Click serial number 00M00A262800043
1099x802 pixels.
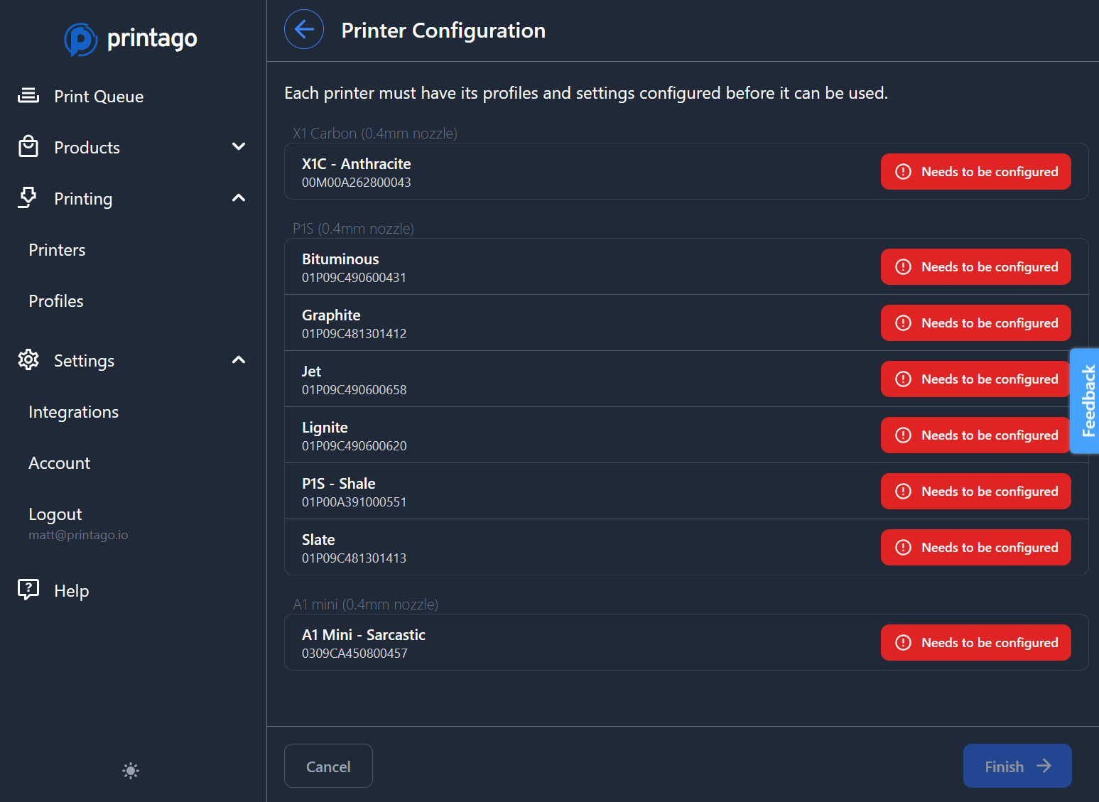(356, 183)
